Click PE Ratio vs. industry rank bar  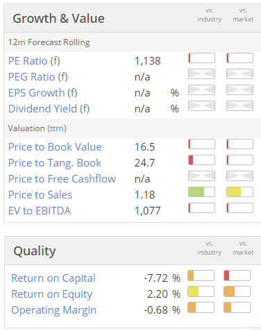coord(201,58)
